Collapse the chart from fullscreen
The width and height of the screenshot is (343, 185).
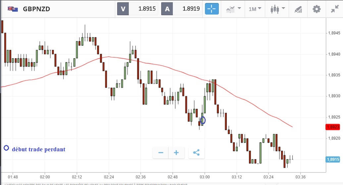coord(334,9)
